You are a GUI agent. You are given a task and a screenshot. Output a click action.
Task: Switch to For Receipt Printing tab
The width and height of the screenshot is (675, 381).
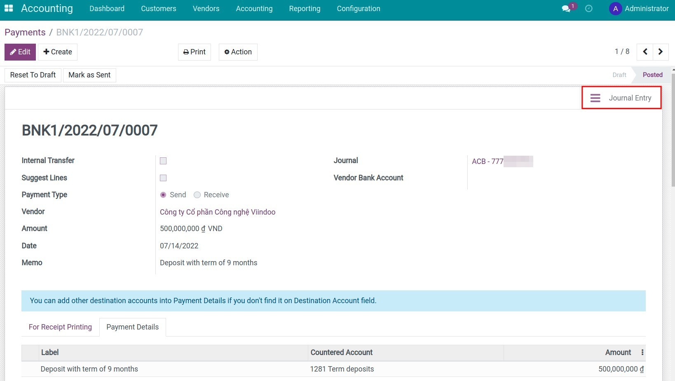[60, 327]
